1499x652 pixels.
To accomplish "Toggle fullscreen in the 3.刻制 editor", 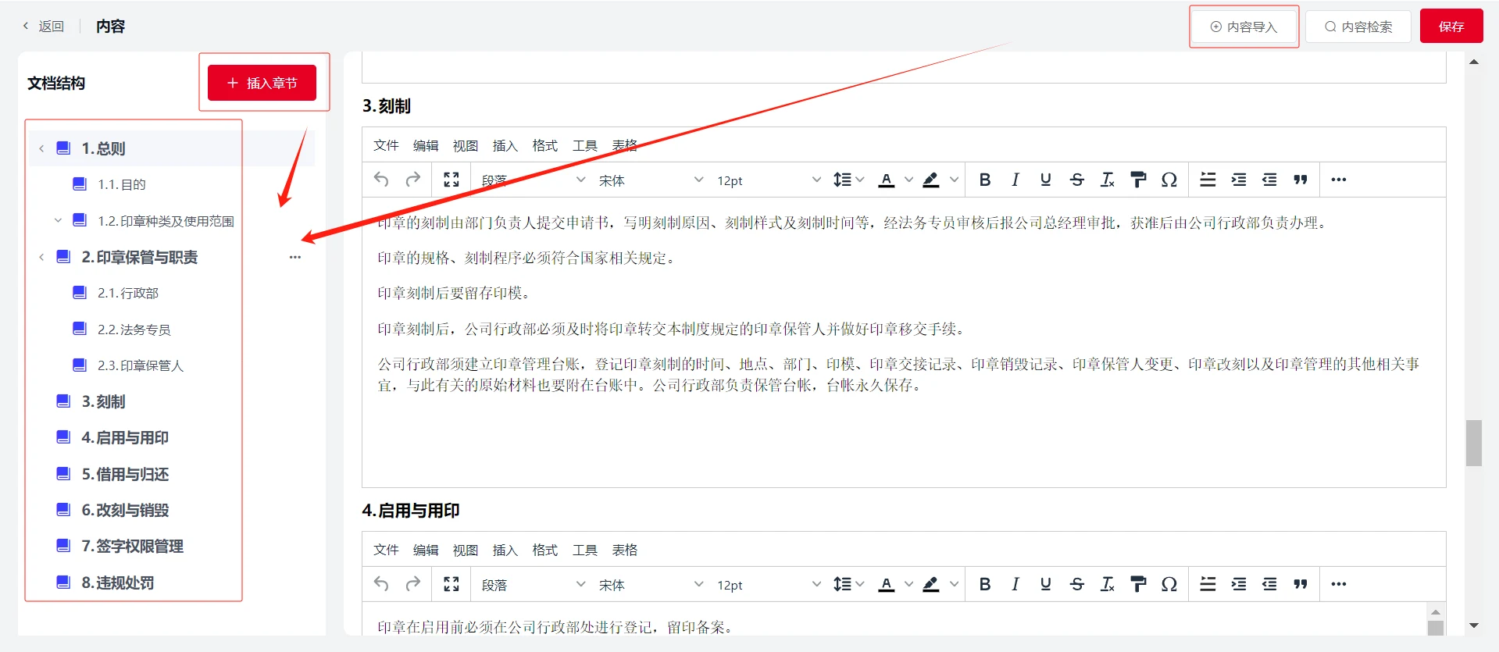I will pyautogui.click(x=451, y=180).
